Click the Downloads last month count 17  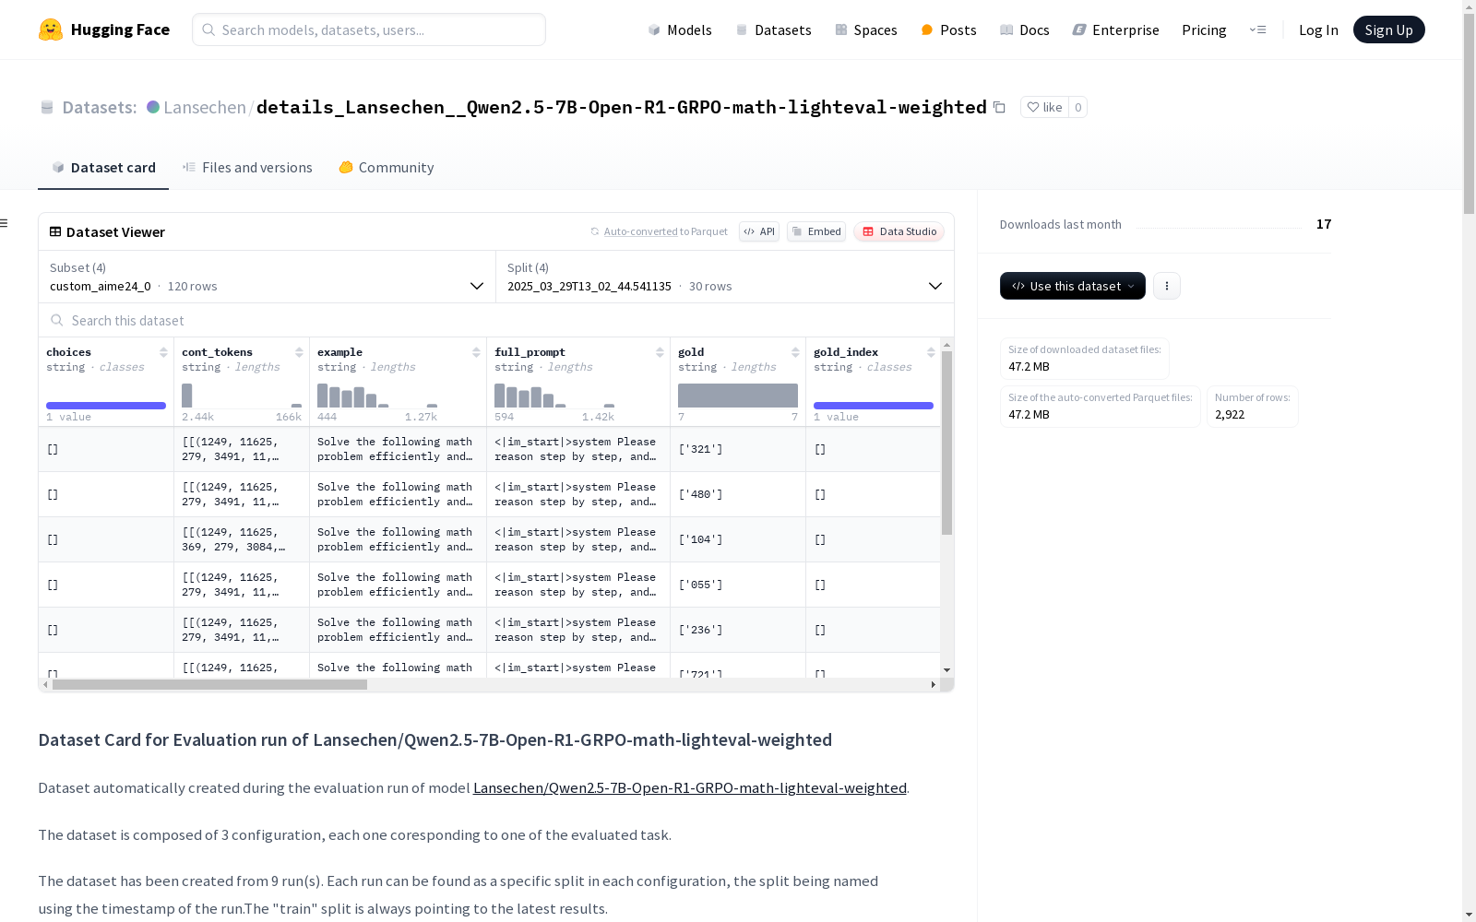click(x=1324, y=224)
